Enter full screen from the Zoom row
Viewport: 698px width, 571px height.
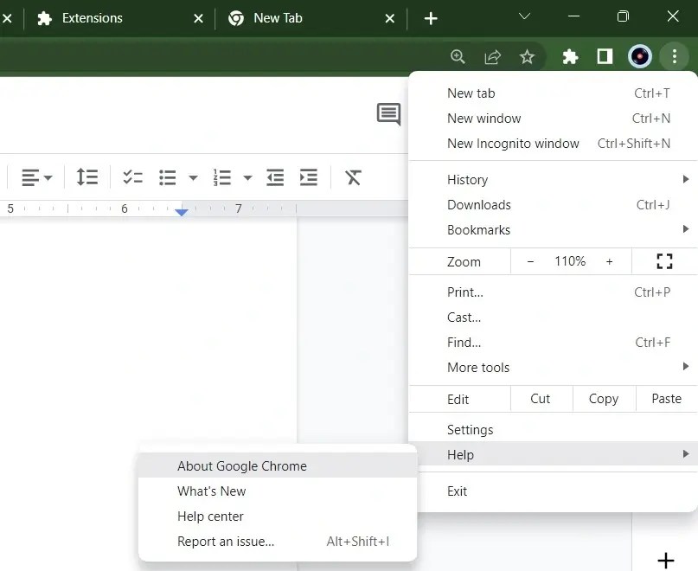point(664,260)
